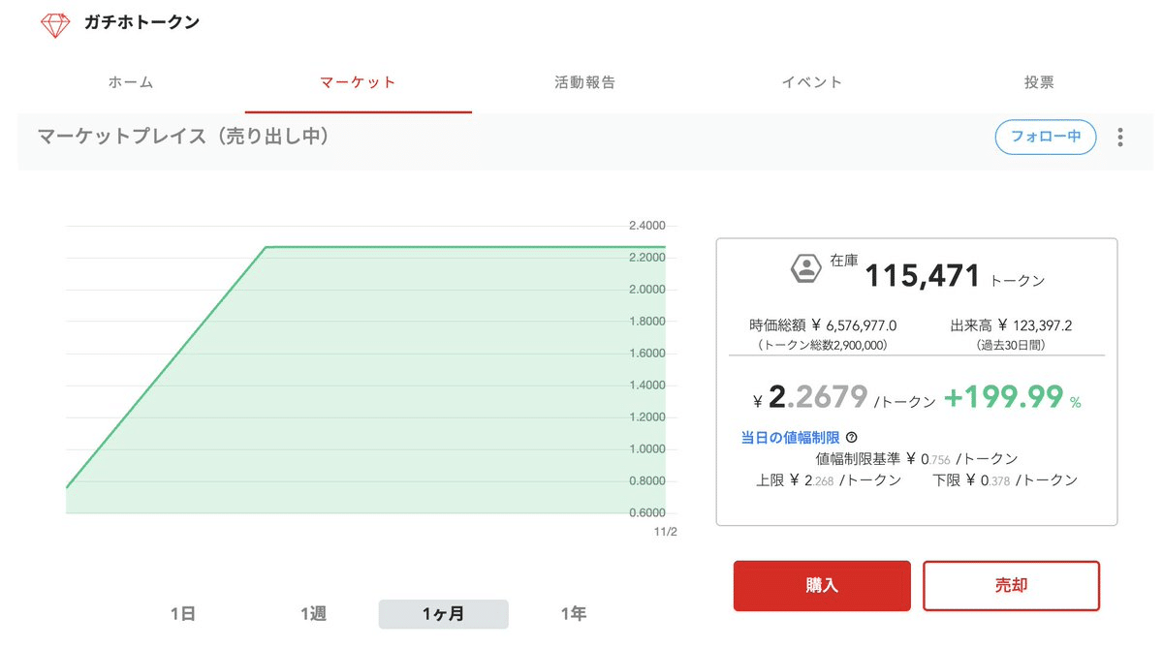
Task: Select the 1ヶ月 chart range
Action: point(443,613)
